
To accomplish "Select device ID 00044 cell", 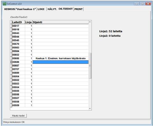I will tap(18, 37).
